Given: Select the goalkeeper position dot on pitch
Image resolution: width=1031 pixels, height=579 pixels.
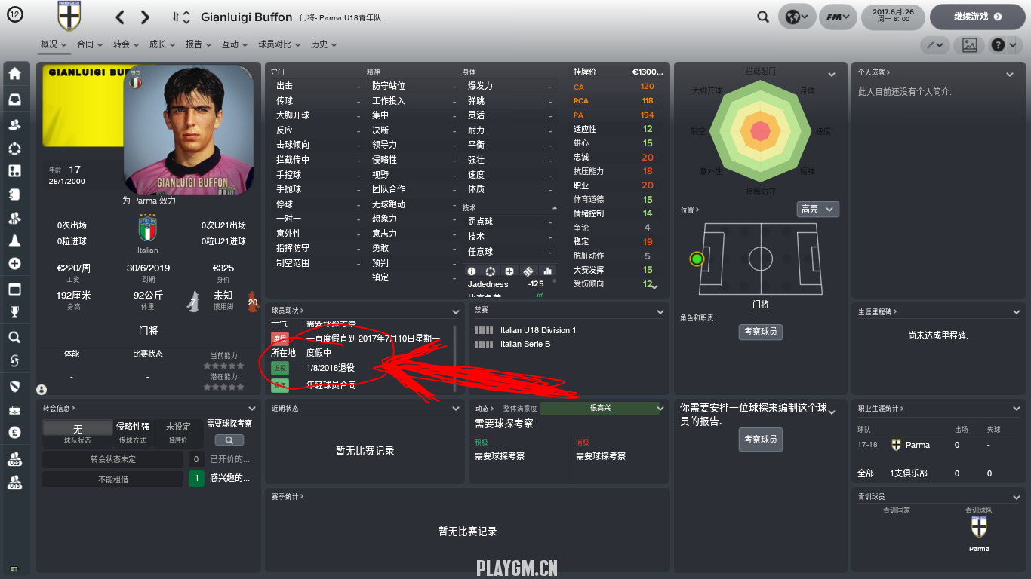Looking at the screenshot, I should click(x=697, y=259).
